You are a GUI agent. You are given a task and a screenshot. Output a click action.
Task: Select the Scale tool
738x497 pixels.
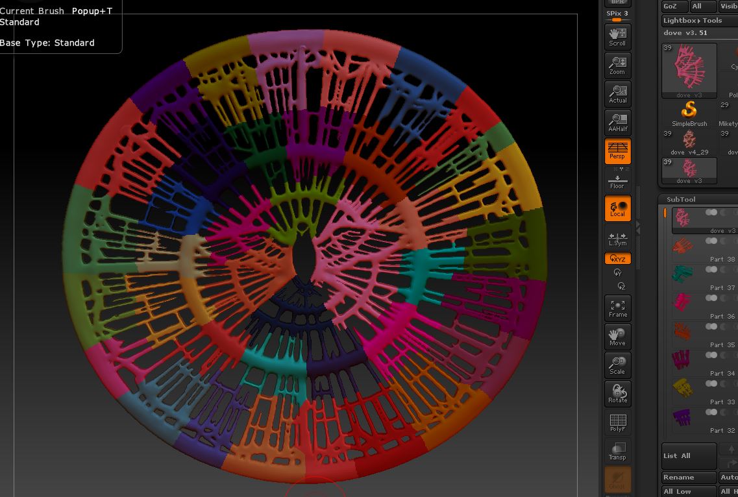click(616, 365)
